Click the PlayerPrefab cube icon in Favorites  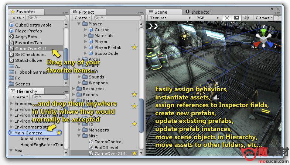click(11, 31)
